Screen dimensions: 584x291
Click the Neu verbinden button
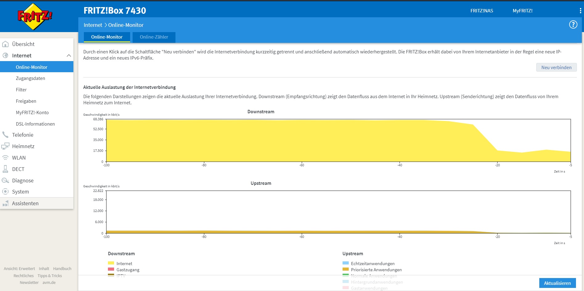point(556,68)
